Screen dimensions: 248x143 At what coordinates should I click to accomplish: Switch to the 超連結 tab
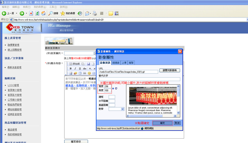click(116, 63)
